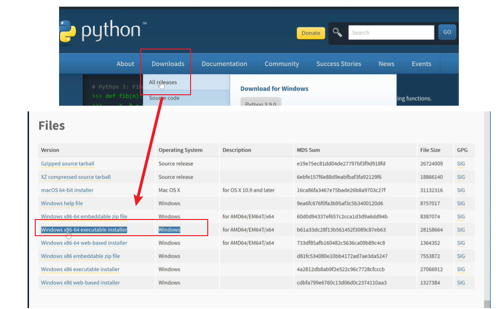496x309 pixels.
Task: Open SIG link for Gzipped source tarball
Action: pyautogui.click(x=461, y=164)
